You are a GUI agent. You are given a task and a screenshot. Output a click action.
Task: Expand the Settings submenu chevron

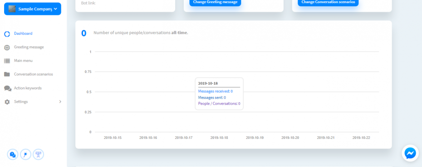pos(60,102)
